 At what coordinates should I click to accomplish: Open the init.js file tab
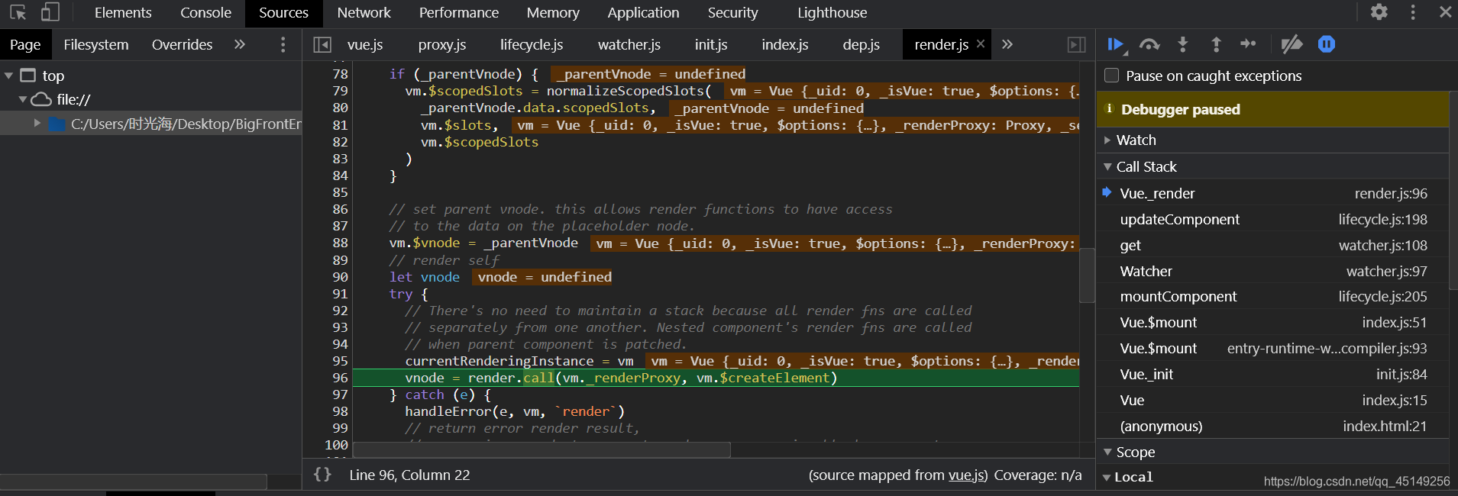pyautogui.click(x=711, y=44)
